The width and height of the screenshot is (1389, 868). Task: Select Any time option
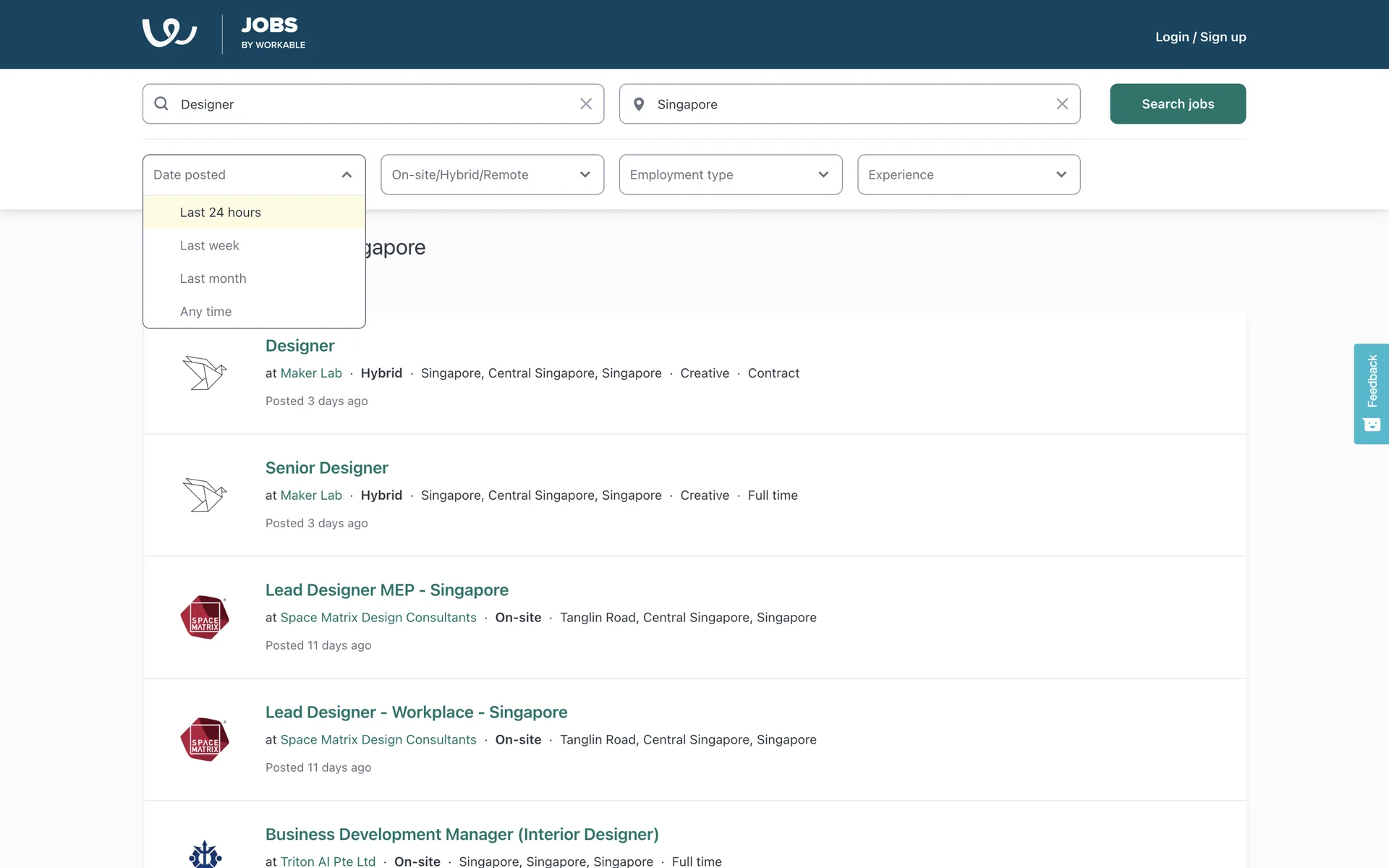[206, 312]
